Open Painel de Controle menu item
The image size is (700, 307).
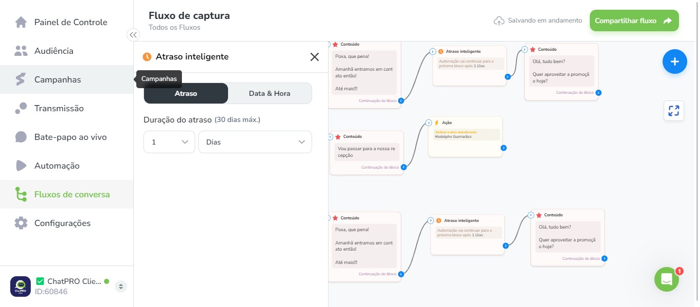point(67,22)
